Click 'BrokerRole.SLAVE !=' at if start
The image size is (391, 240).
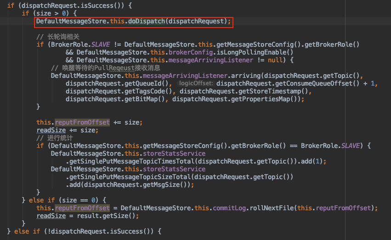click(x=86, y=44)
